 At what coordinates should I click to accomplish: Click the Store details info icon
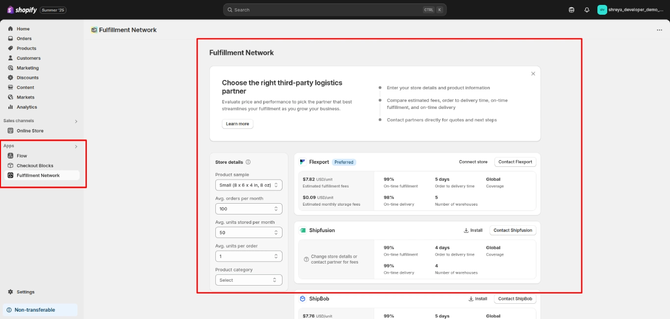tap(248, 162)
